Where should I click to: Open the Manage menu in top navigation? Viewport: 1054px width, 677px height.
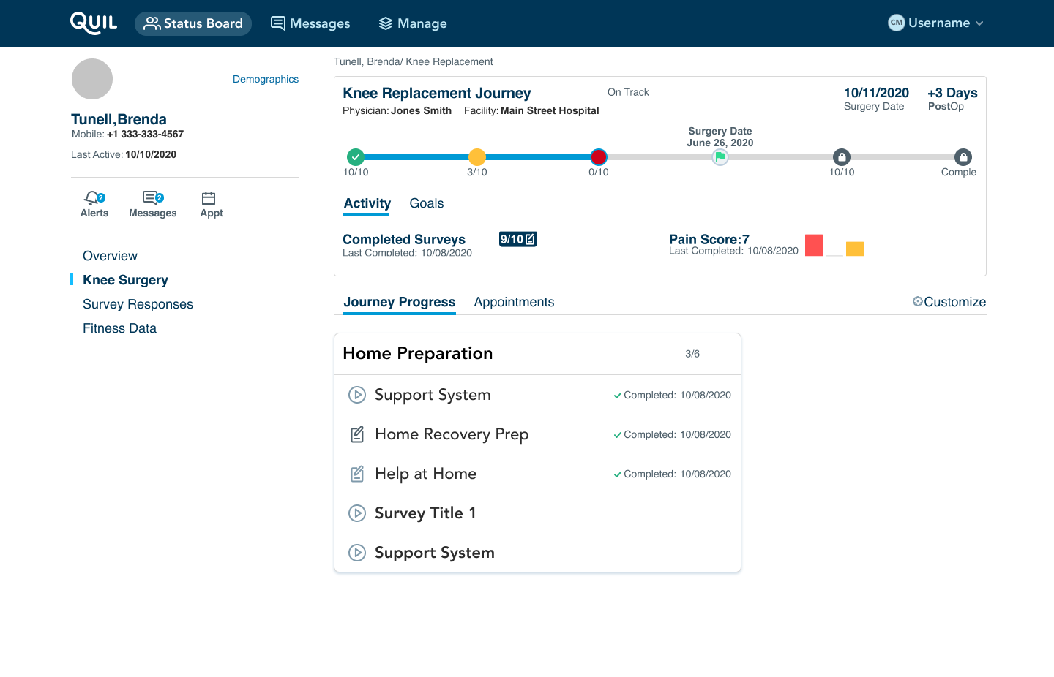413,23
